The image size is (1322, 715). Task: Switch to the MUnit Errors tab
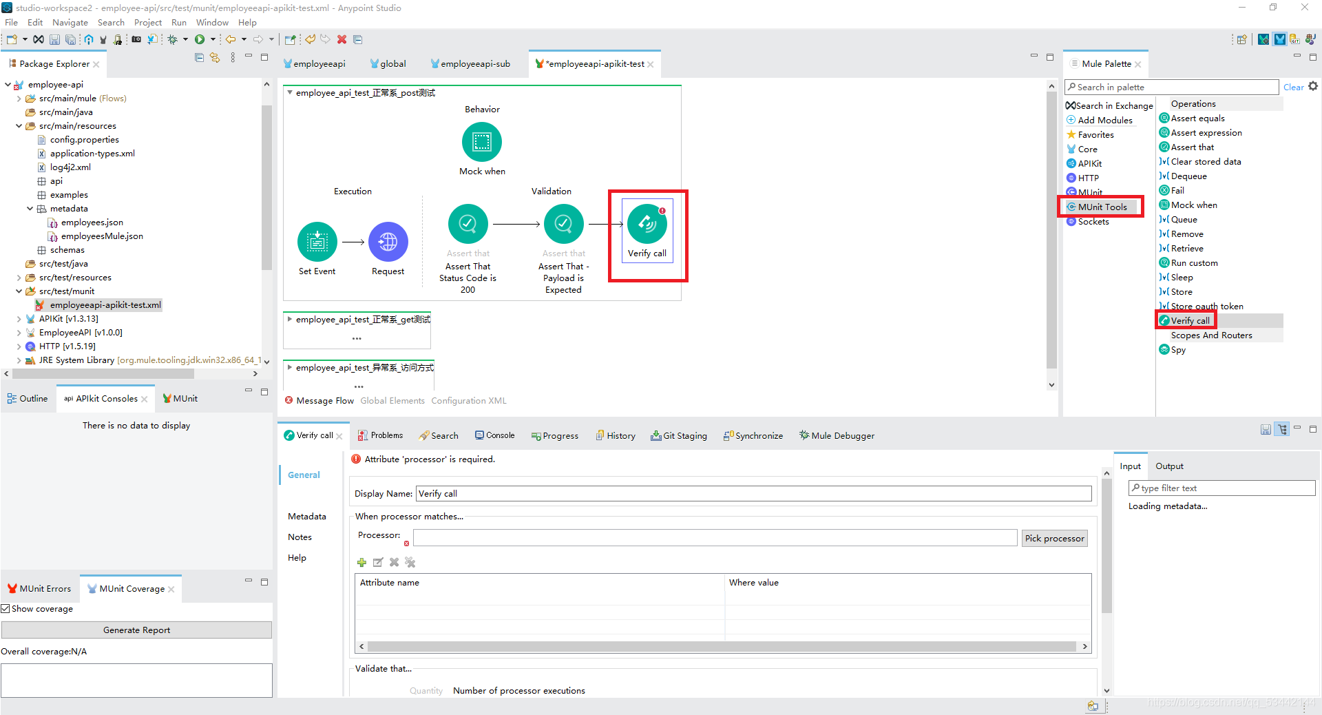point(39,588)
